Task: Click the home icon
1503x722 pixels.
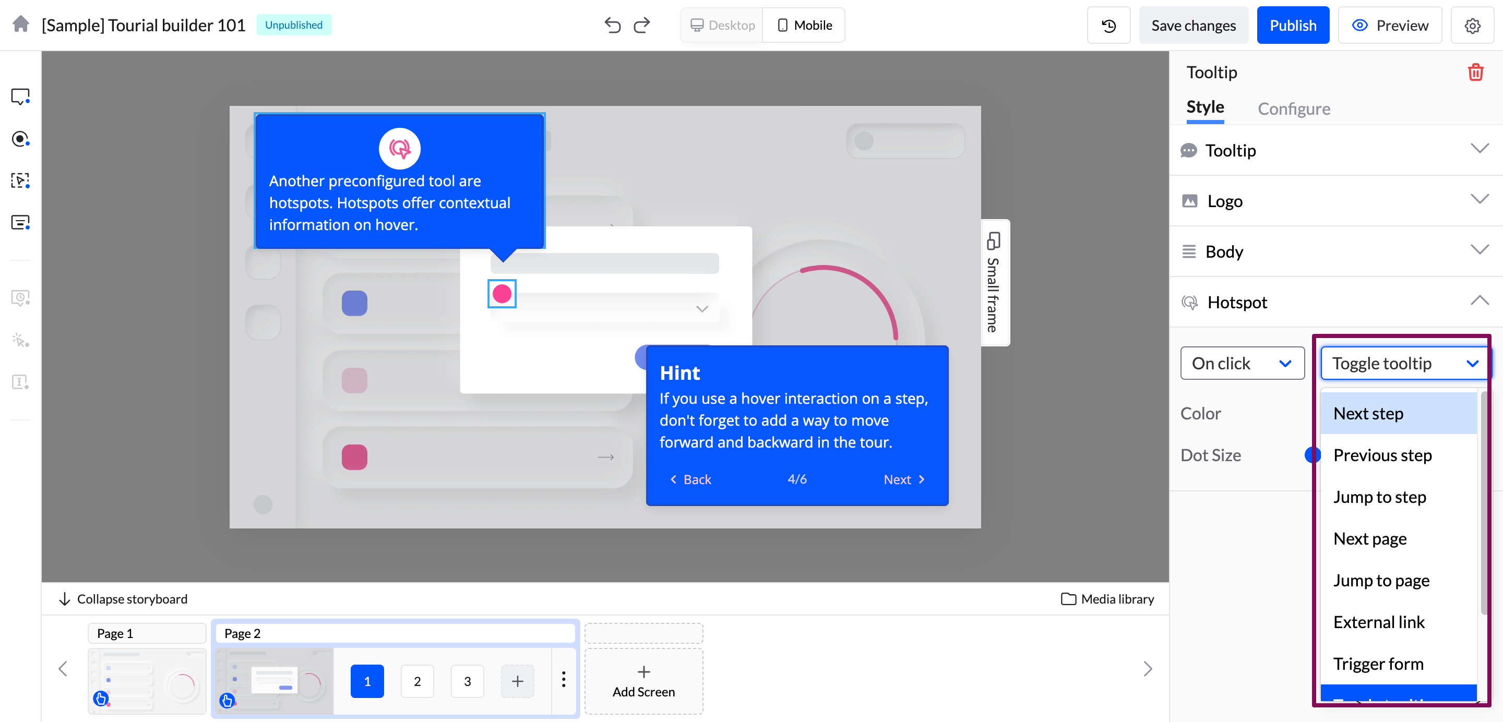Action: click(x=21, y=25)
